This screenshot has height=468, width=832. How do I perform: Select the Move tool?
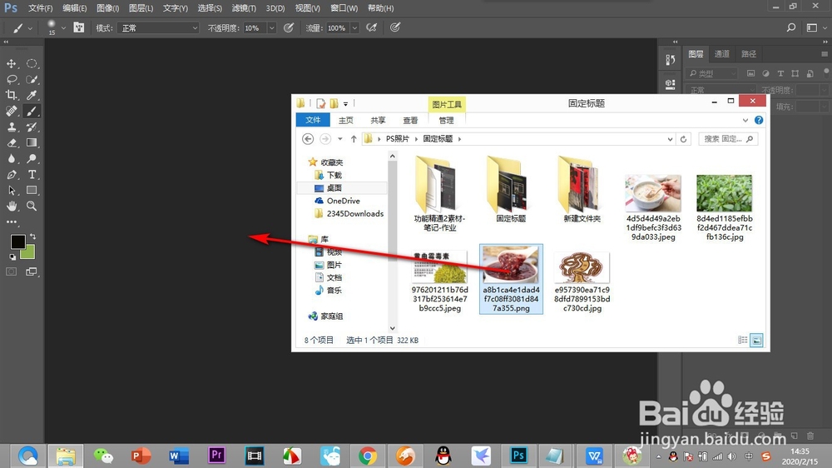pyautogui.click(x=11, y=64)
